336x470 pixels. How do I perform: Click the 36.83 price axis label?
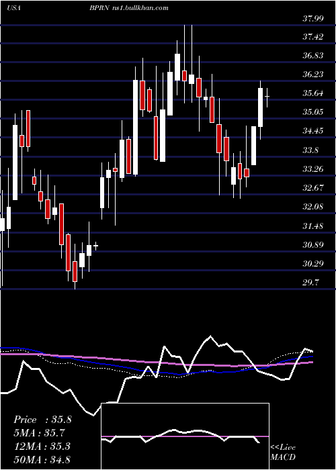[x=313, y=56]
